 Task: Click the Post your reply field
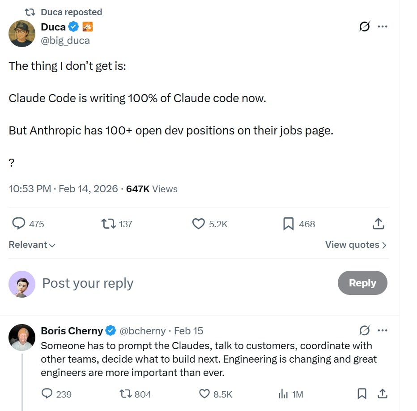(186, 283)
